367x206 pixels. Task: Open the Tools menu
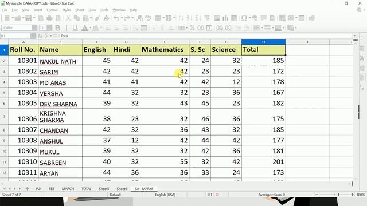pos(104,10)
